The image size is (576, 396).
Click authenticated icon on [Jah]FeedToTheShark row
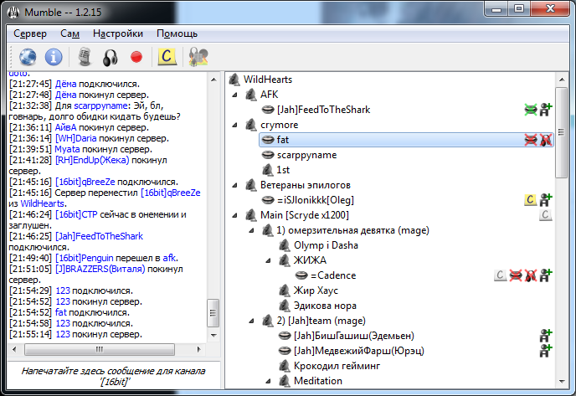pyautogui.click(x=546, y=110)
